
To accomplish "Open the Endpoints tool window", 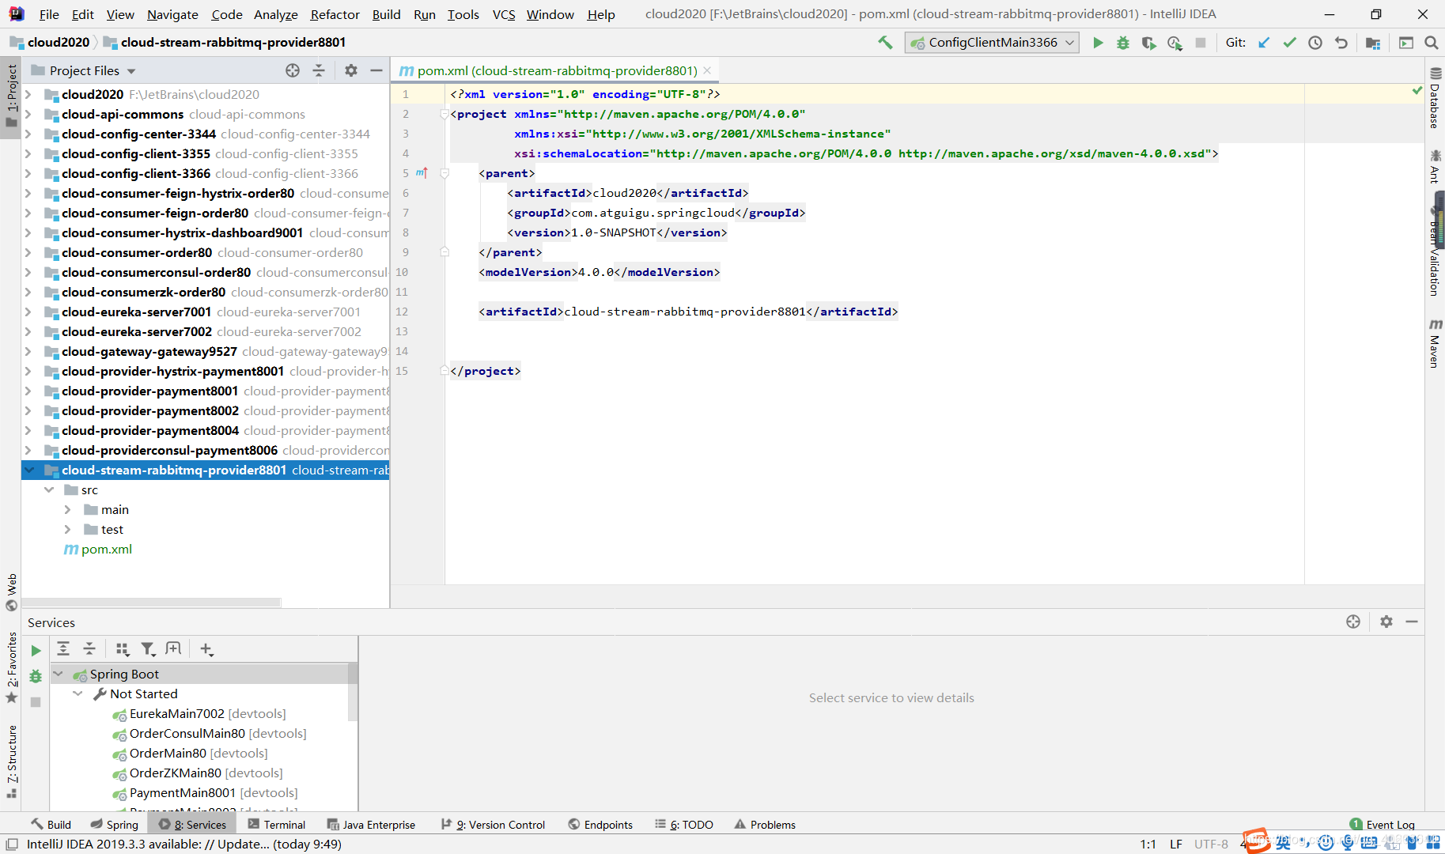I will [x=600, y=824].
